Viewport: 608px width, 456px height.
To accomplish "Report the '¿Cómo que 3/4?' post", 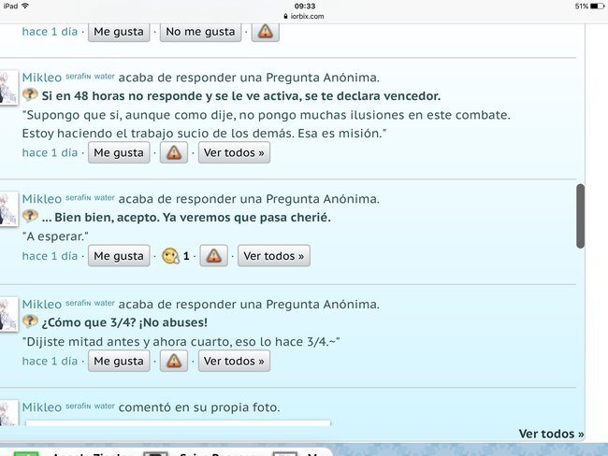I will (x=173, y=361).
